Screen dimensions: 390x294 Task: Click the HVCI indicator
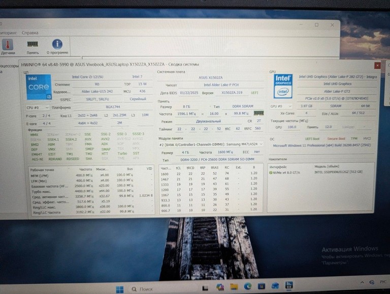click(367, 138)
